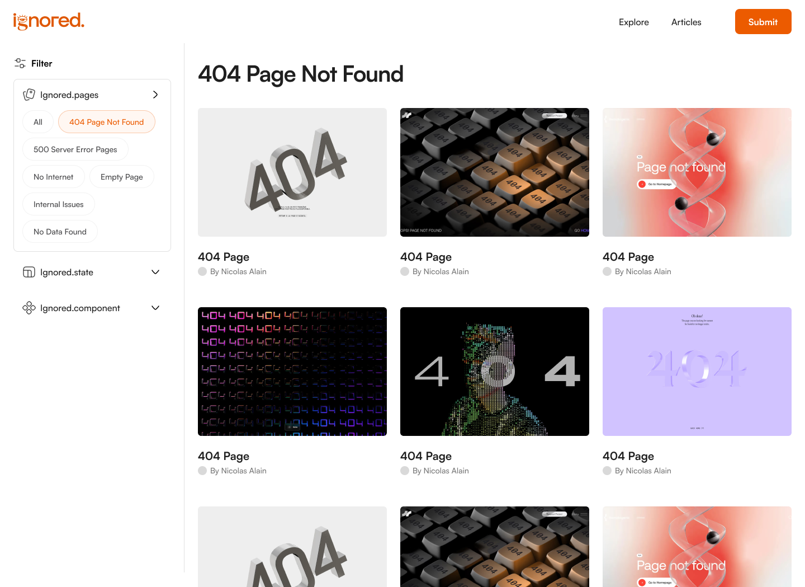Click 404 Page title under keyboard card
805x587 pixels.
426,257
